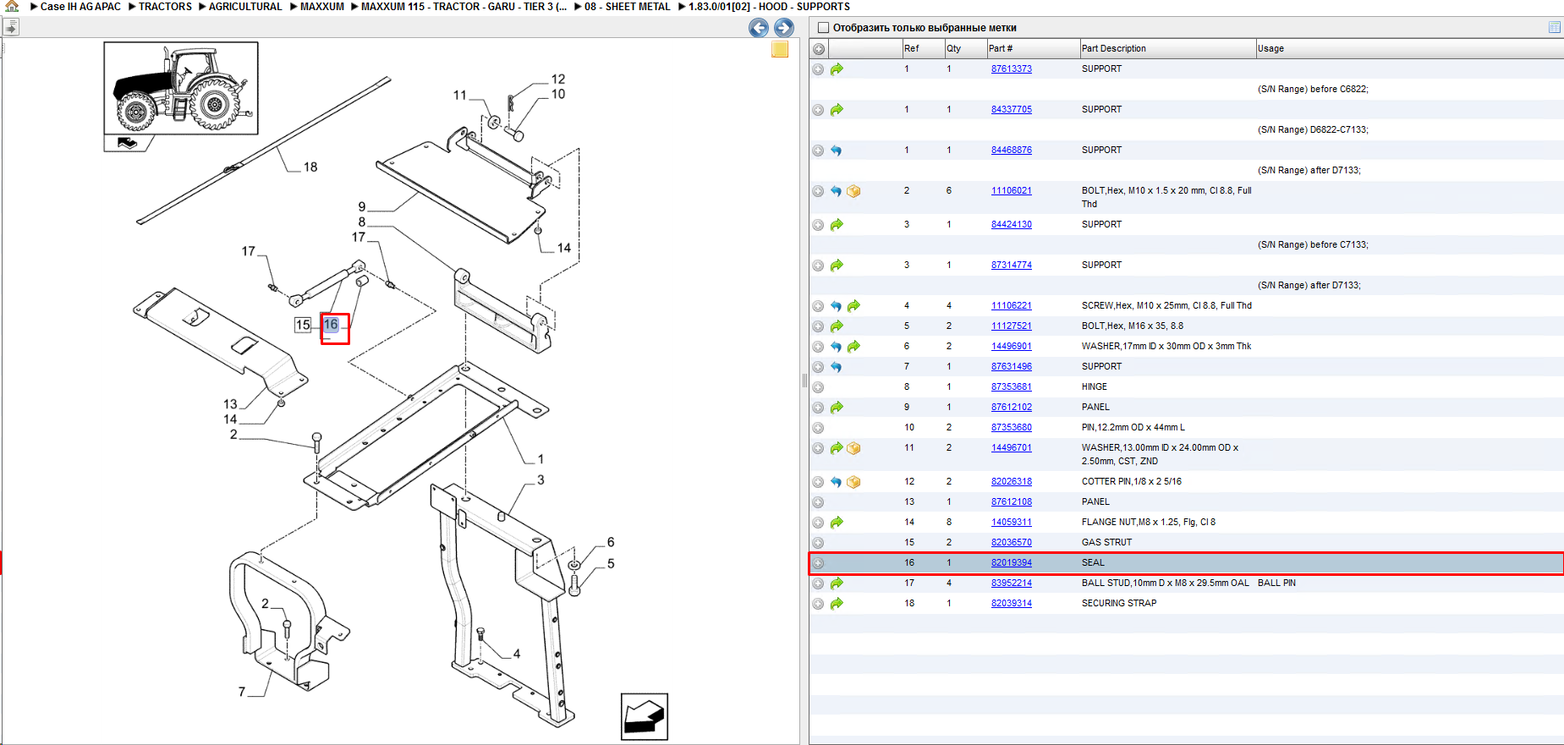Click the large arrow icon at diagram bottom
This screenshot has height=745, width=1564.
click(645, 716)
